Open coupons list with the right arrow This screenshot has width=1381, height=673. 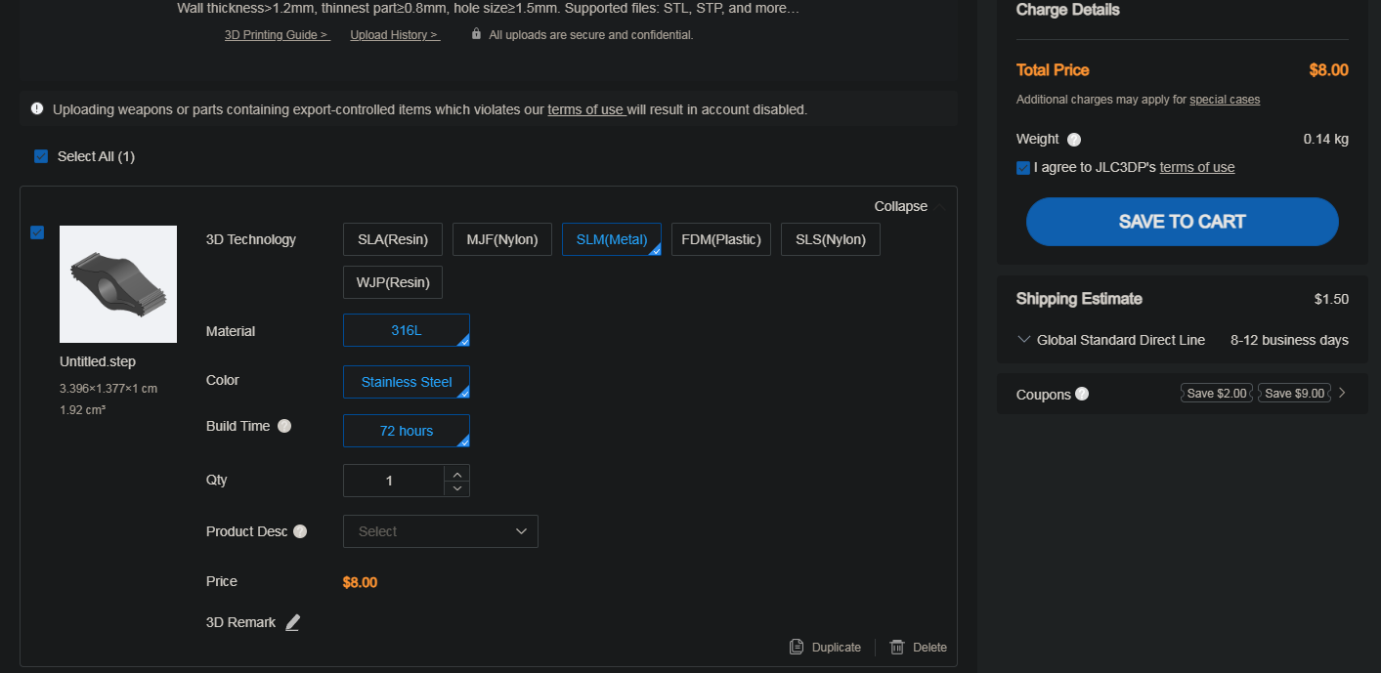pos(1342,393)
